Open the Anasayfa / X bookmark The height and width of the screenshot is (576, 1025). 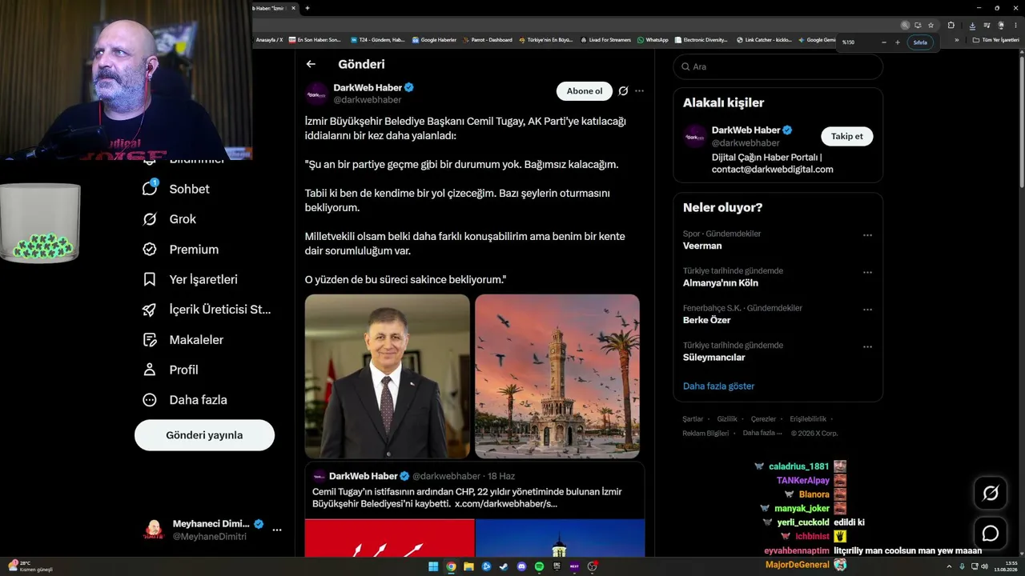pyautogui.click(x=269, y=40)
